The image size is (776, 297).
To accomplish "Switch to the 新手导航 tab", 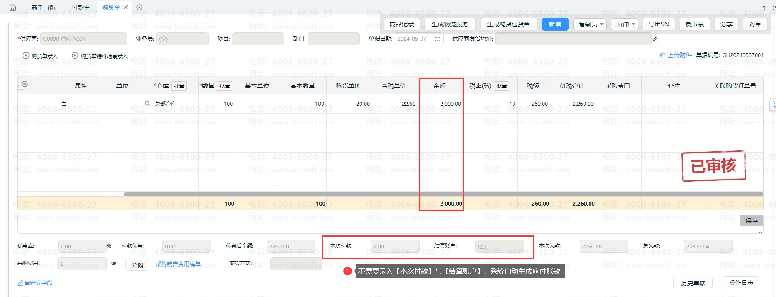I will [x=44, y=7].
